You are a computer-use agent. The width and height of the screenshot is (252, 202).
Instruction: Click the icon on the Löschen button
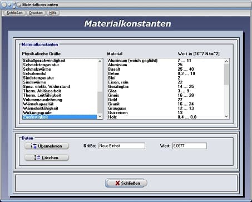click(37, 157)
